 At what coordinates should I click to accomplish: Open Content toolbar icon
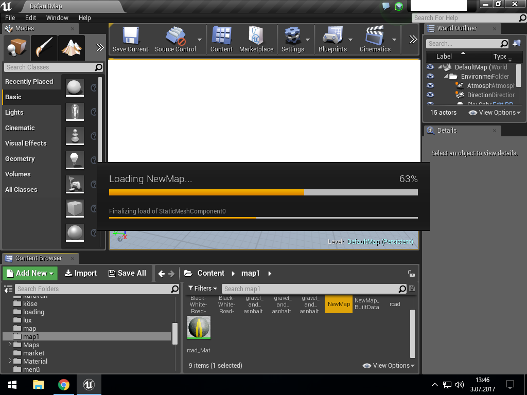[221, 40]
